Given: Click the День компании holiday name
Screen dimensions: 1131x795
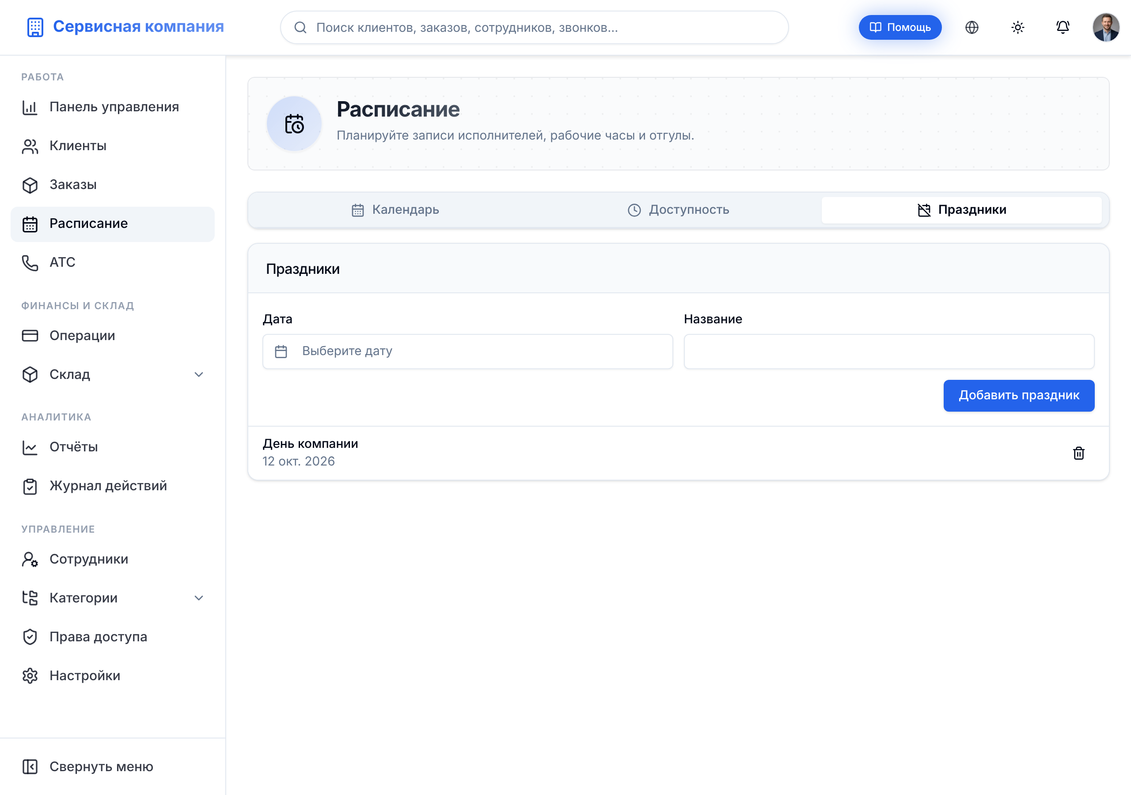Looking at the screenshot, I should (x=310, y=444).
